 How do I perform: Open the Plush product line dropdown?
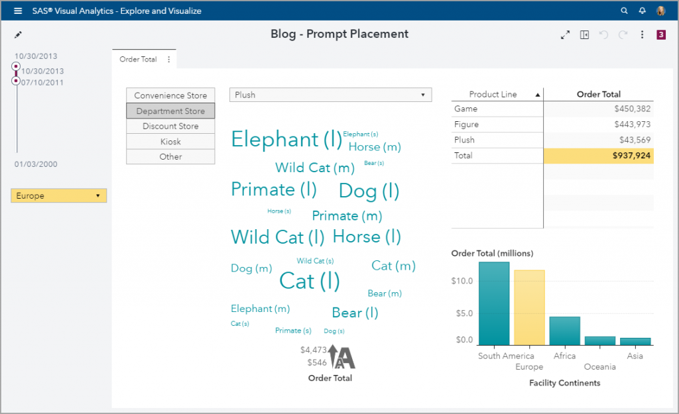(x=330, y=95)
